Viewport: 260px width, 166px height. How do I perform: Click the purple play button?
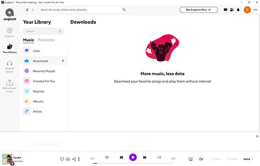pyautogui.click(x=133, y=157)
